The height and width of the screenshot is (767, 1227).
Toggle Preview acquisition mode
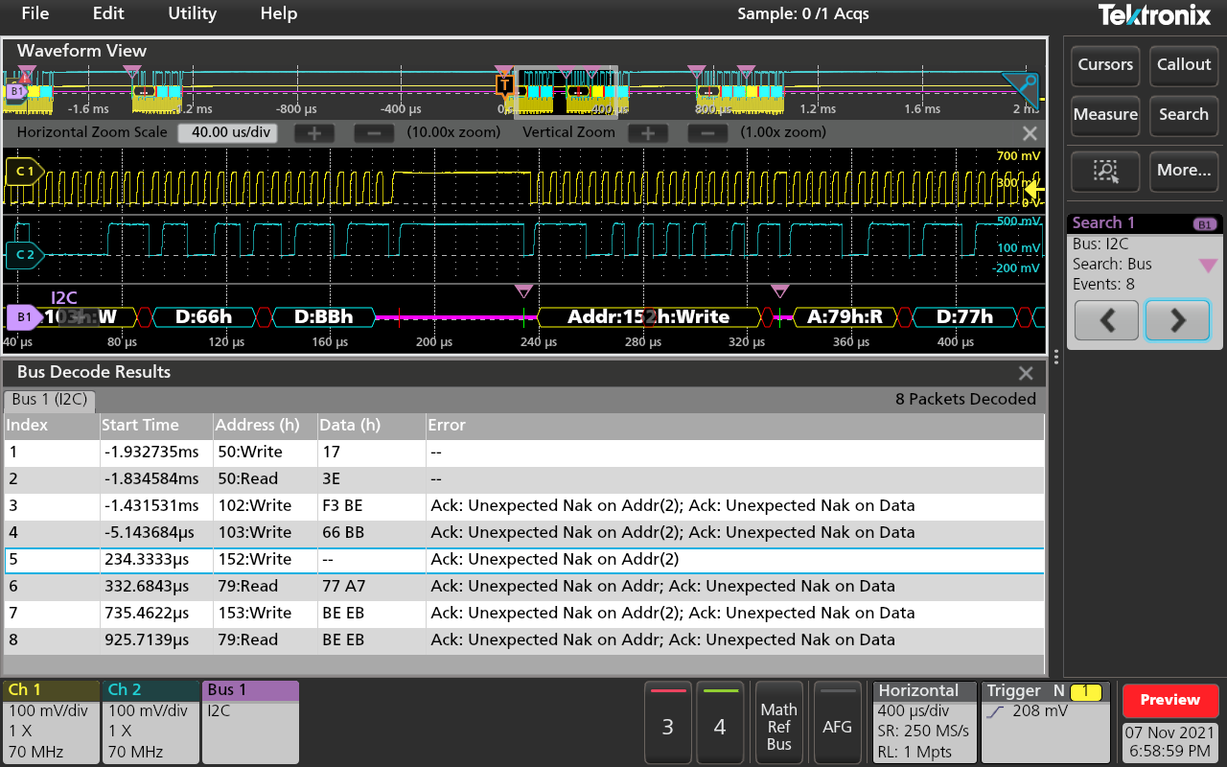pyautogui.click(x=1169, y=700)
